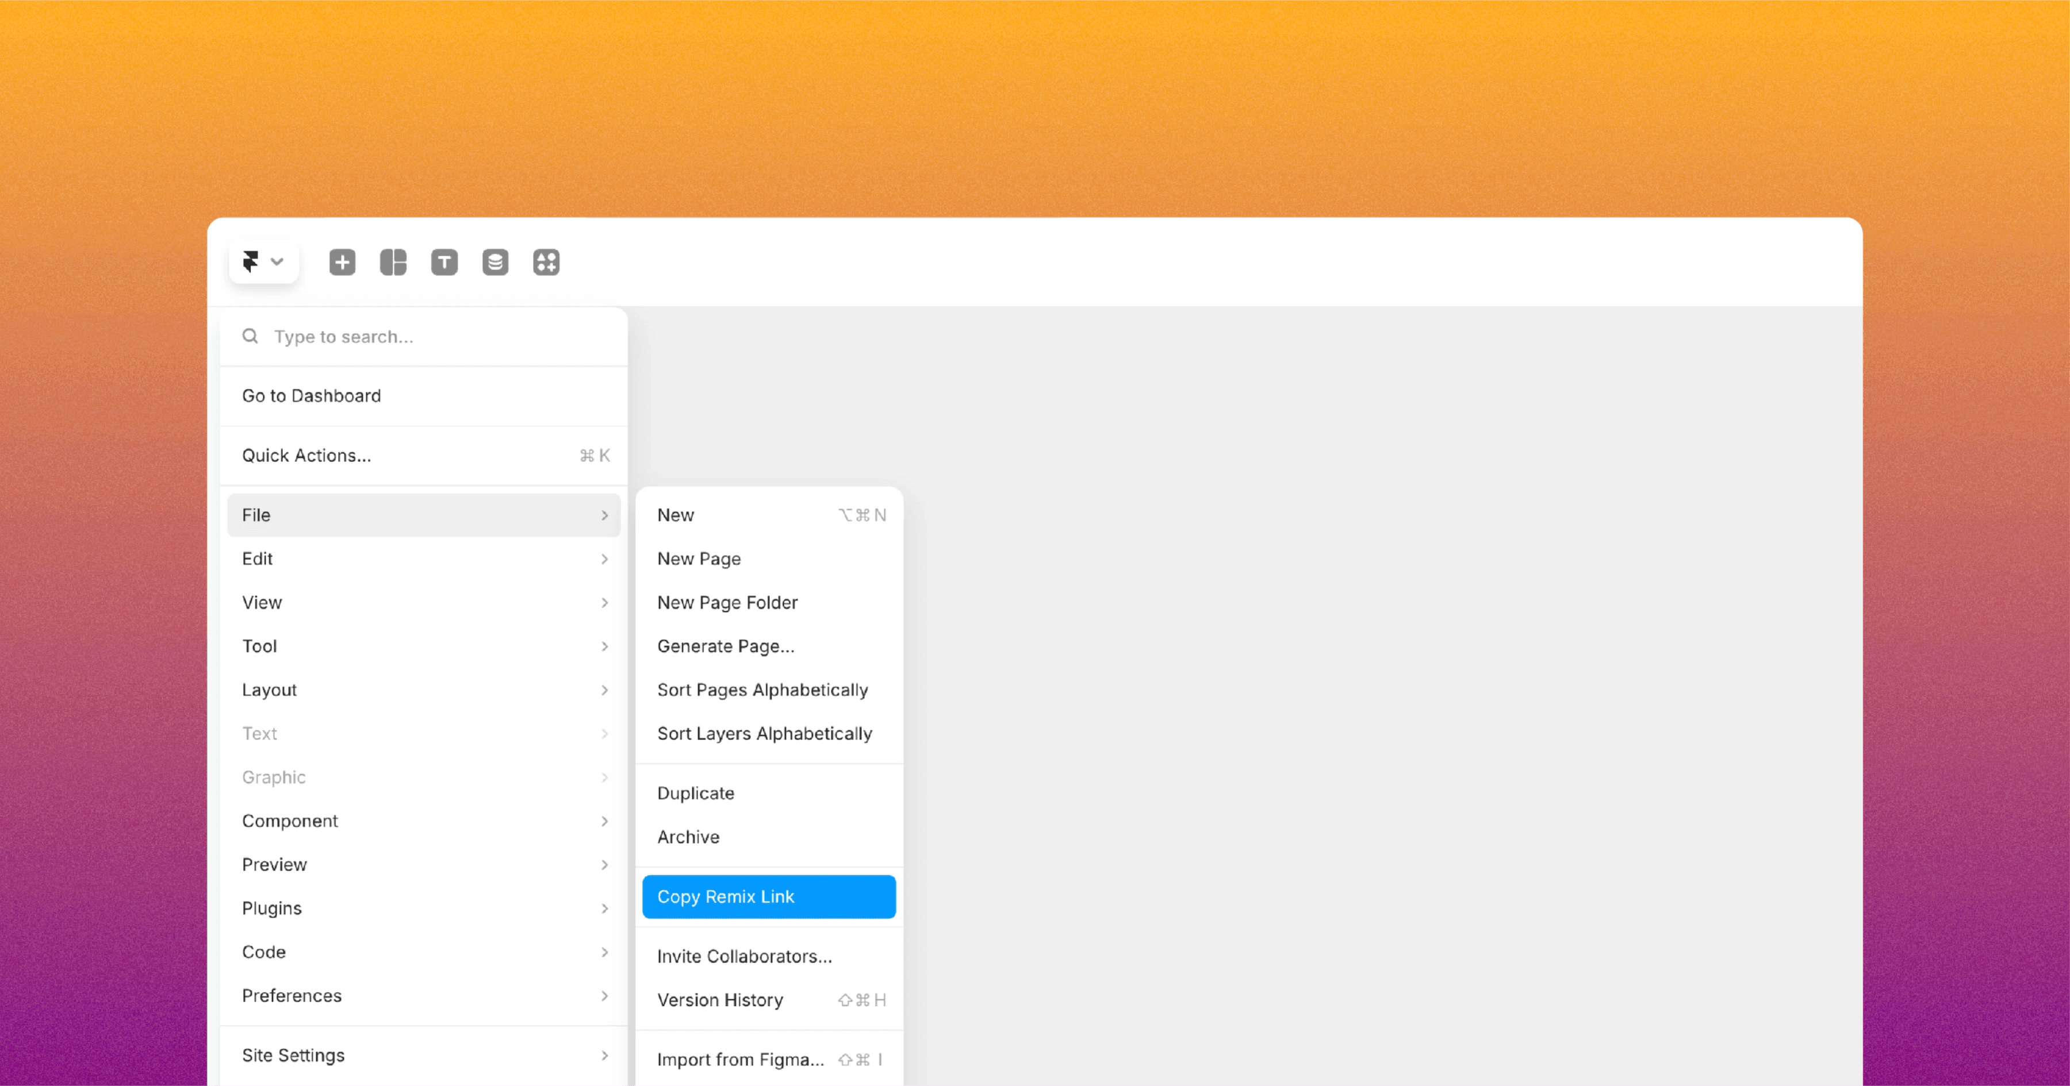This screenshot has width=2070, height=1086.
Task: Select the Text tool icon
Action: [444, 262]
